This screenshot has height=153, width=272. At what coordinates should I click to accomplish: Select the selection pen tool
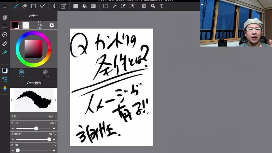(x=123, y=6)
